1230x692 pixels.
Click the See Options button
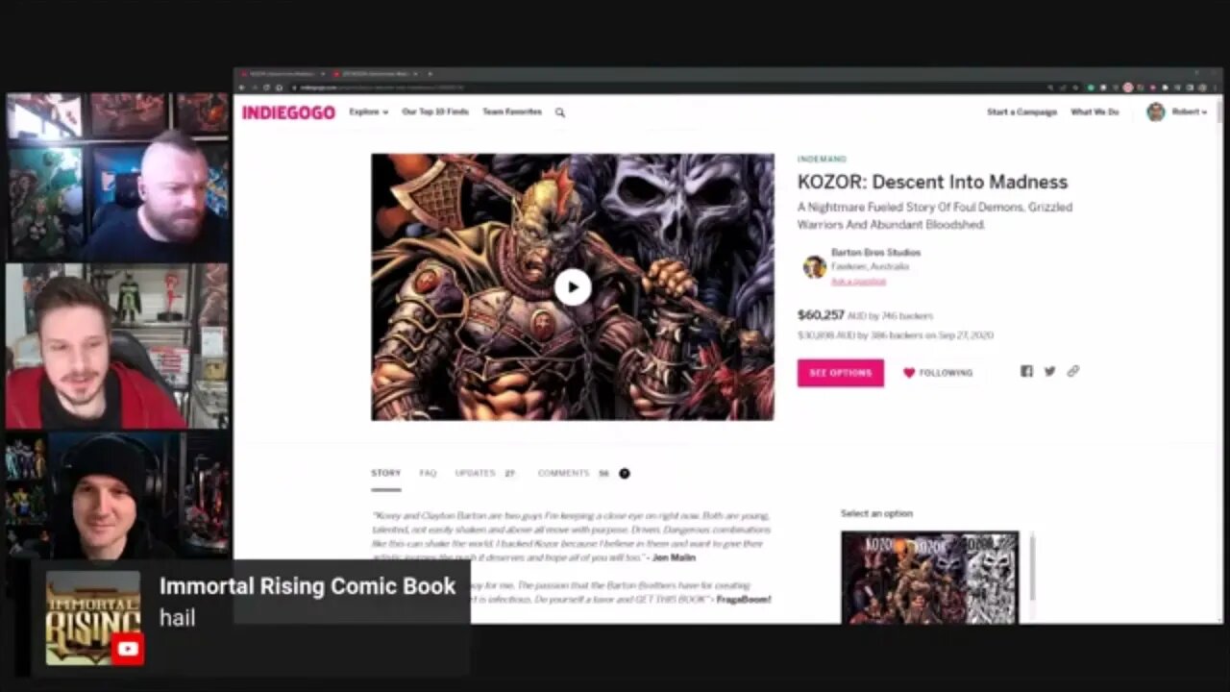[x=841, y=373]
